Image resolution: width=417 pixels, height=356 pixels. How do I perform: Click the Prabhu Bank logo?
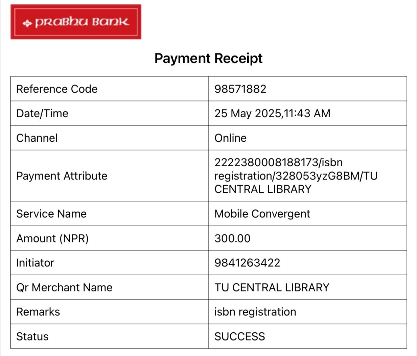(76, 22)
